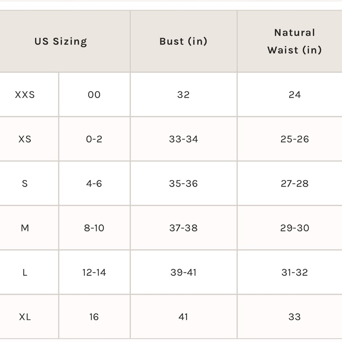The height and width of the screenshot is (342, 342).
Task: Click the US Sizing column header
Action: click(61, 41)
